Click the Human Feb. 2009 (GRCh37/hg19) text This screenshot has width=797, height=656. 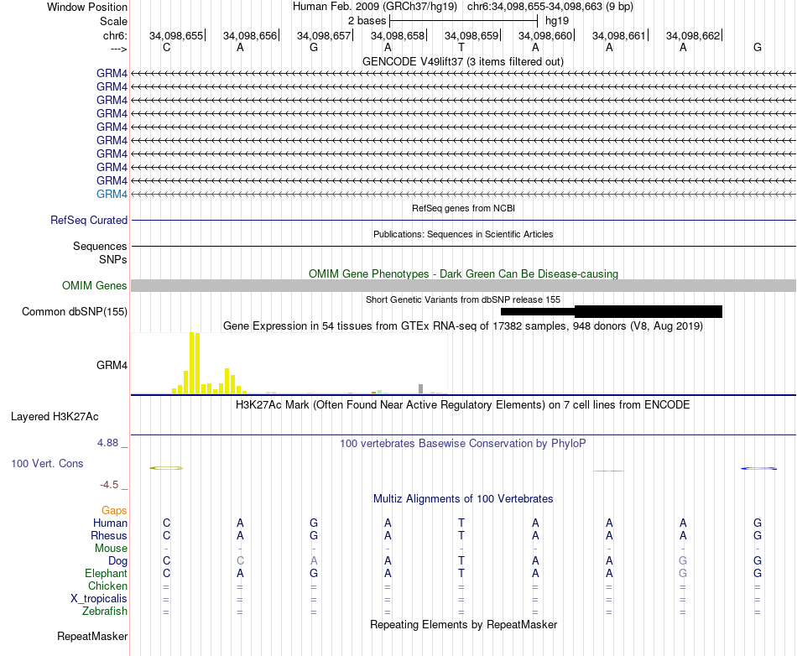click(375, 7)
